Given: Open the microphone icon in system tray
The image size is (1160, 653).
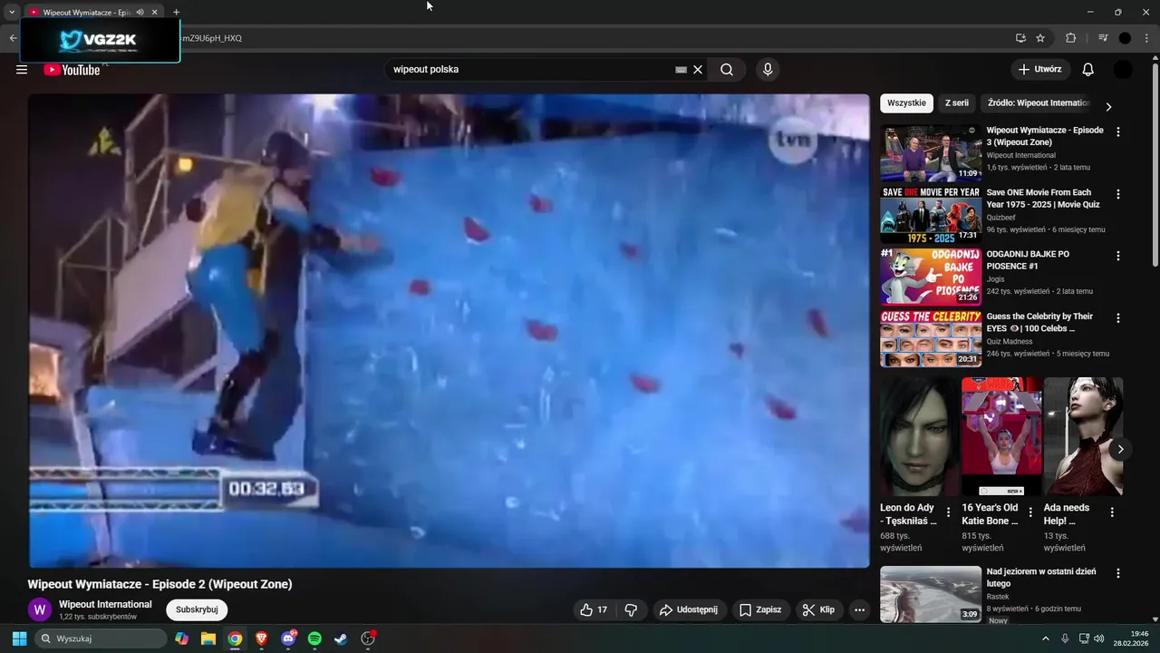Looking at the screenshot, I should pos(1065,638).
